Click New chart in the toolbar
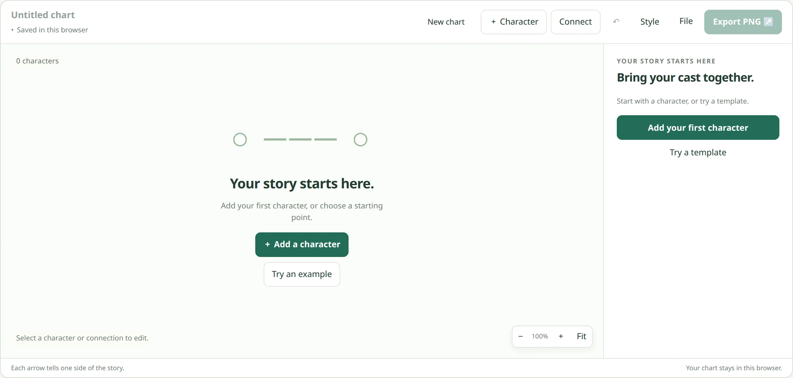This screenshot has height=378, width=793. pos(446,22)
